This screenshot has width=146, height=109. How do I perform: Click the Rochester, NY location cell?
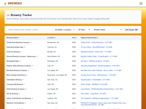(53, 61)
